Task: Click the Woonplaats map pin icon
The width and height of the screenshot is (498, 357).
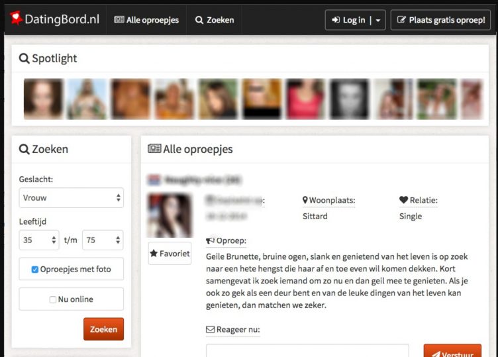Action: click(305, 200)
